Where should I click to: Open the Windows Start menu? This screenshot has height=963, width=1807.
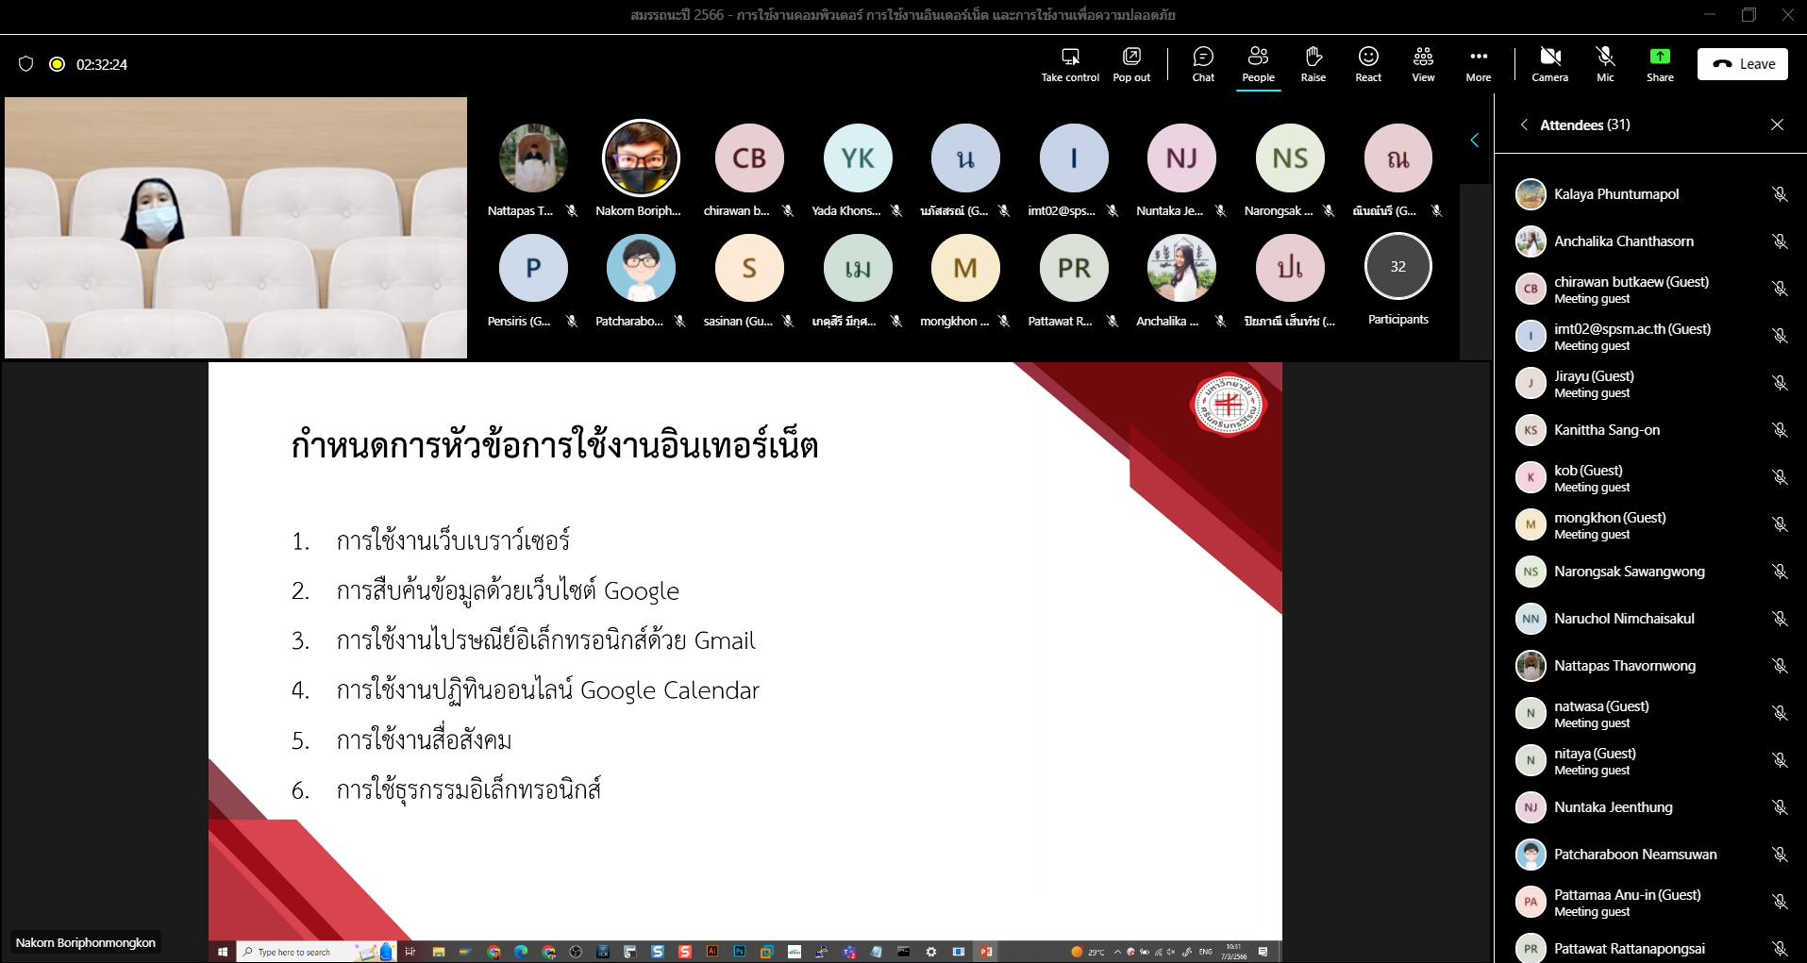tap(223, 952)
